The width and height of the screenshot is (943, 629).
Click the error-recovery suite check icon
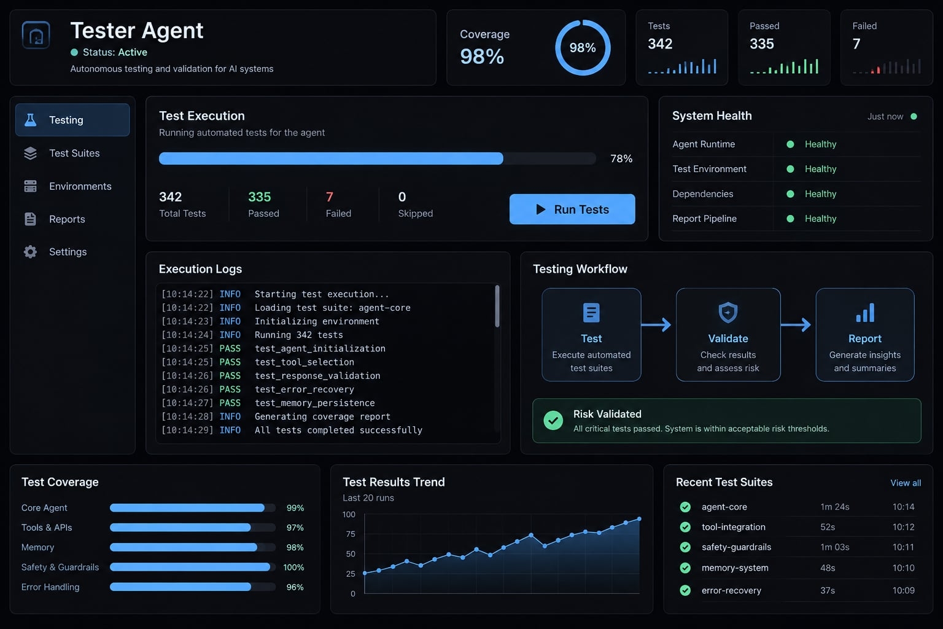(x=685, y=590)
